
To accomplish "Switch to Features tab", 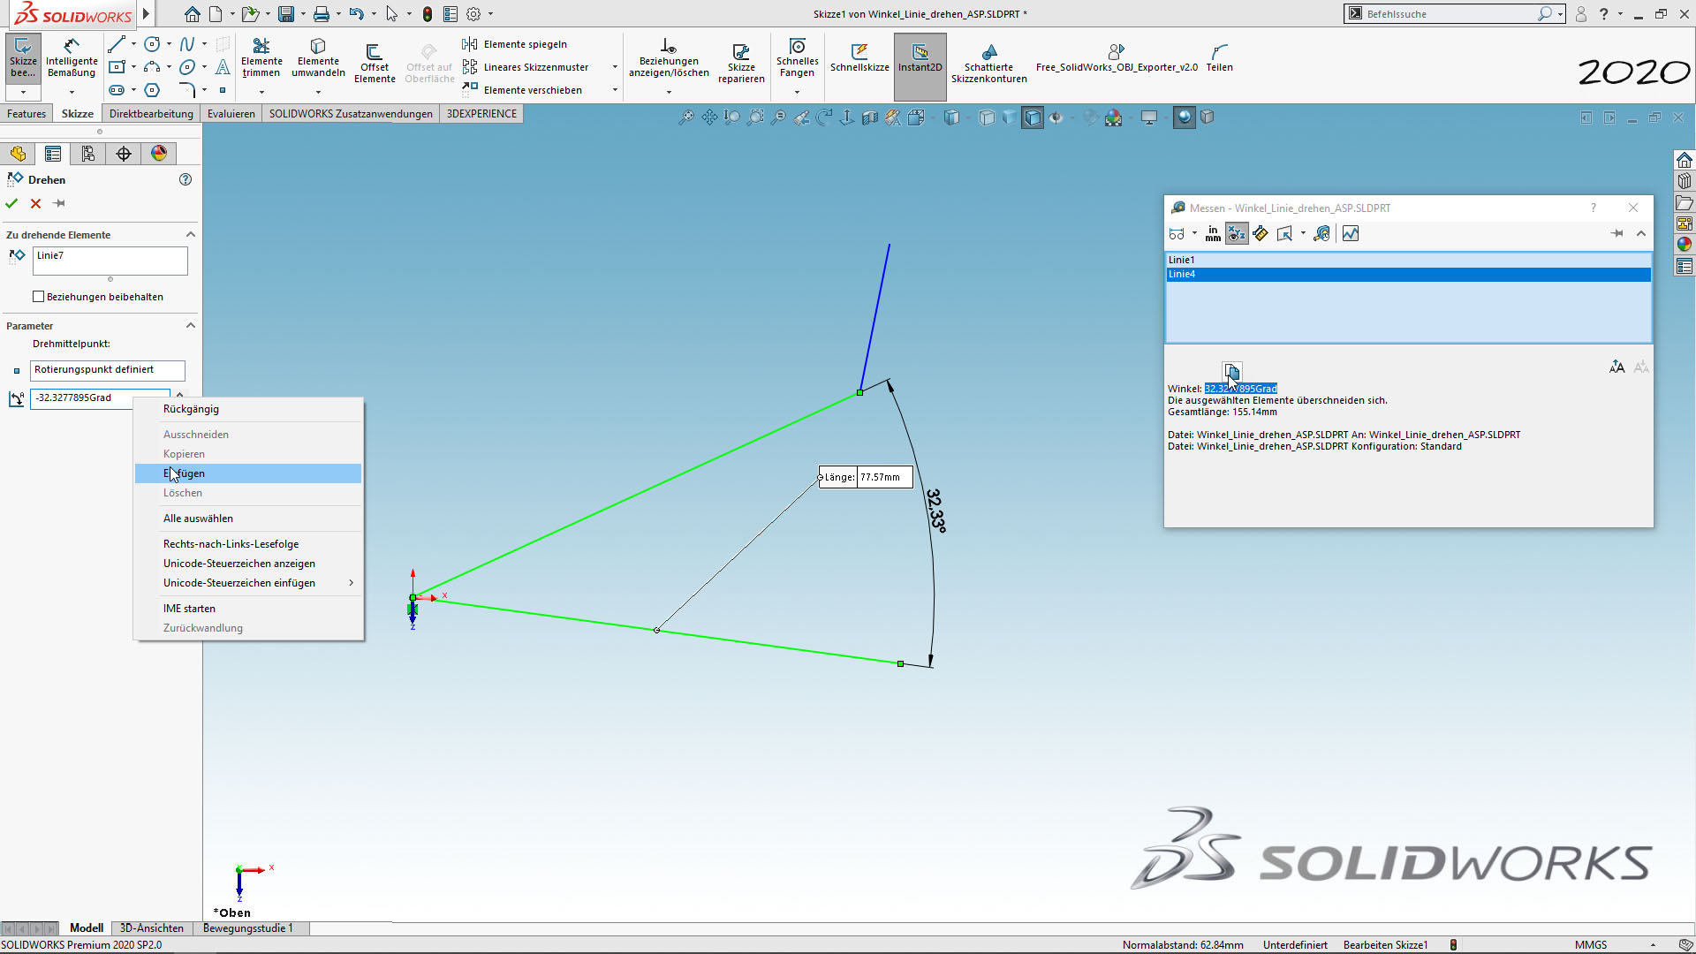I will pyautogui.click(x=26, y=114).
